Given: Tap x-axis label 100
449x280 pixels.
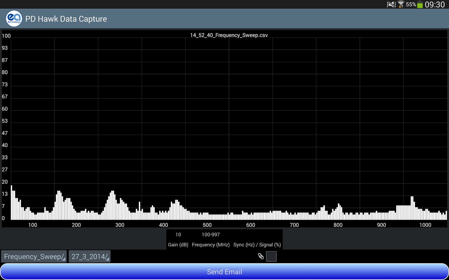Looking at the screenshot, I should [33, 225].
